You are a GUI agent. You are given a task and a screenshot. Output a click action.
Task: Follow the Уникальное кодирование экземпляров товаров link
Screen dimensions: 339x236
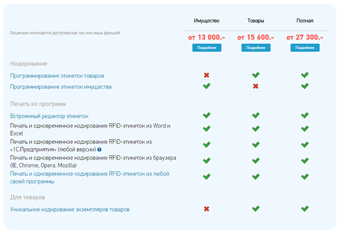[x=70, y=209]
